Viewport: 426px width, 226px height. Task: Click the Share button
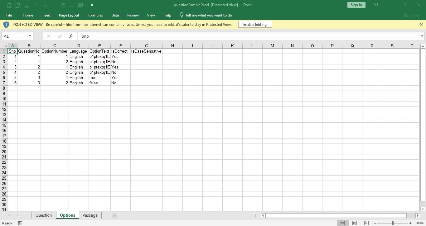411,15
